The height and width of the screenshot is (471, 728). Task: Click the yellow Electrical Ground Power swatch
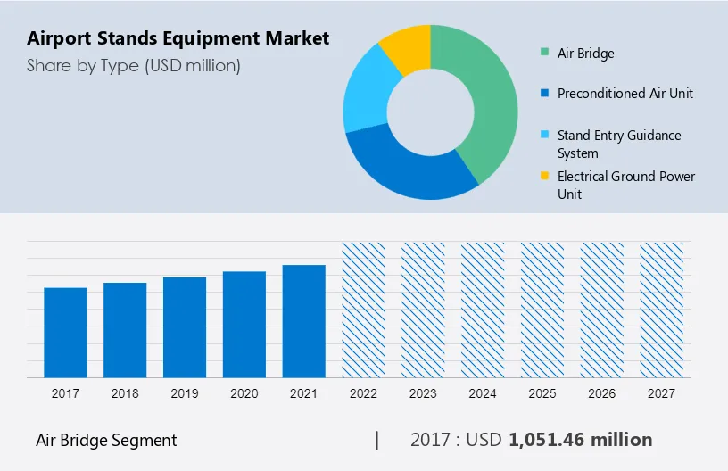[x=544, y=176]
